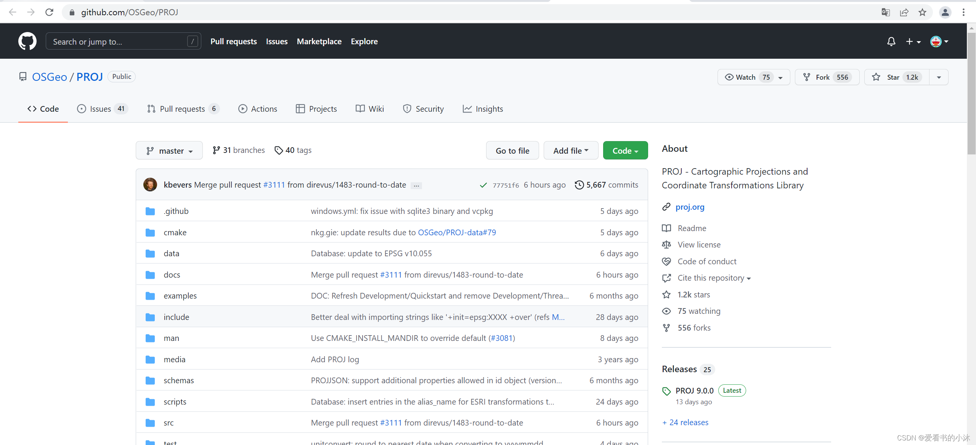Click folder icon for docs row
The image size is (976, 445).
150,275
